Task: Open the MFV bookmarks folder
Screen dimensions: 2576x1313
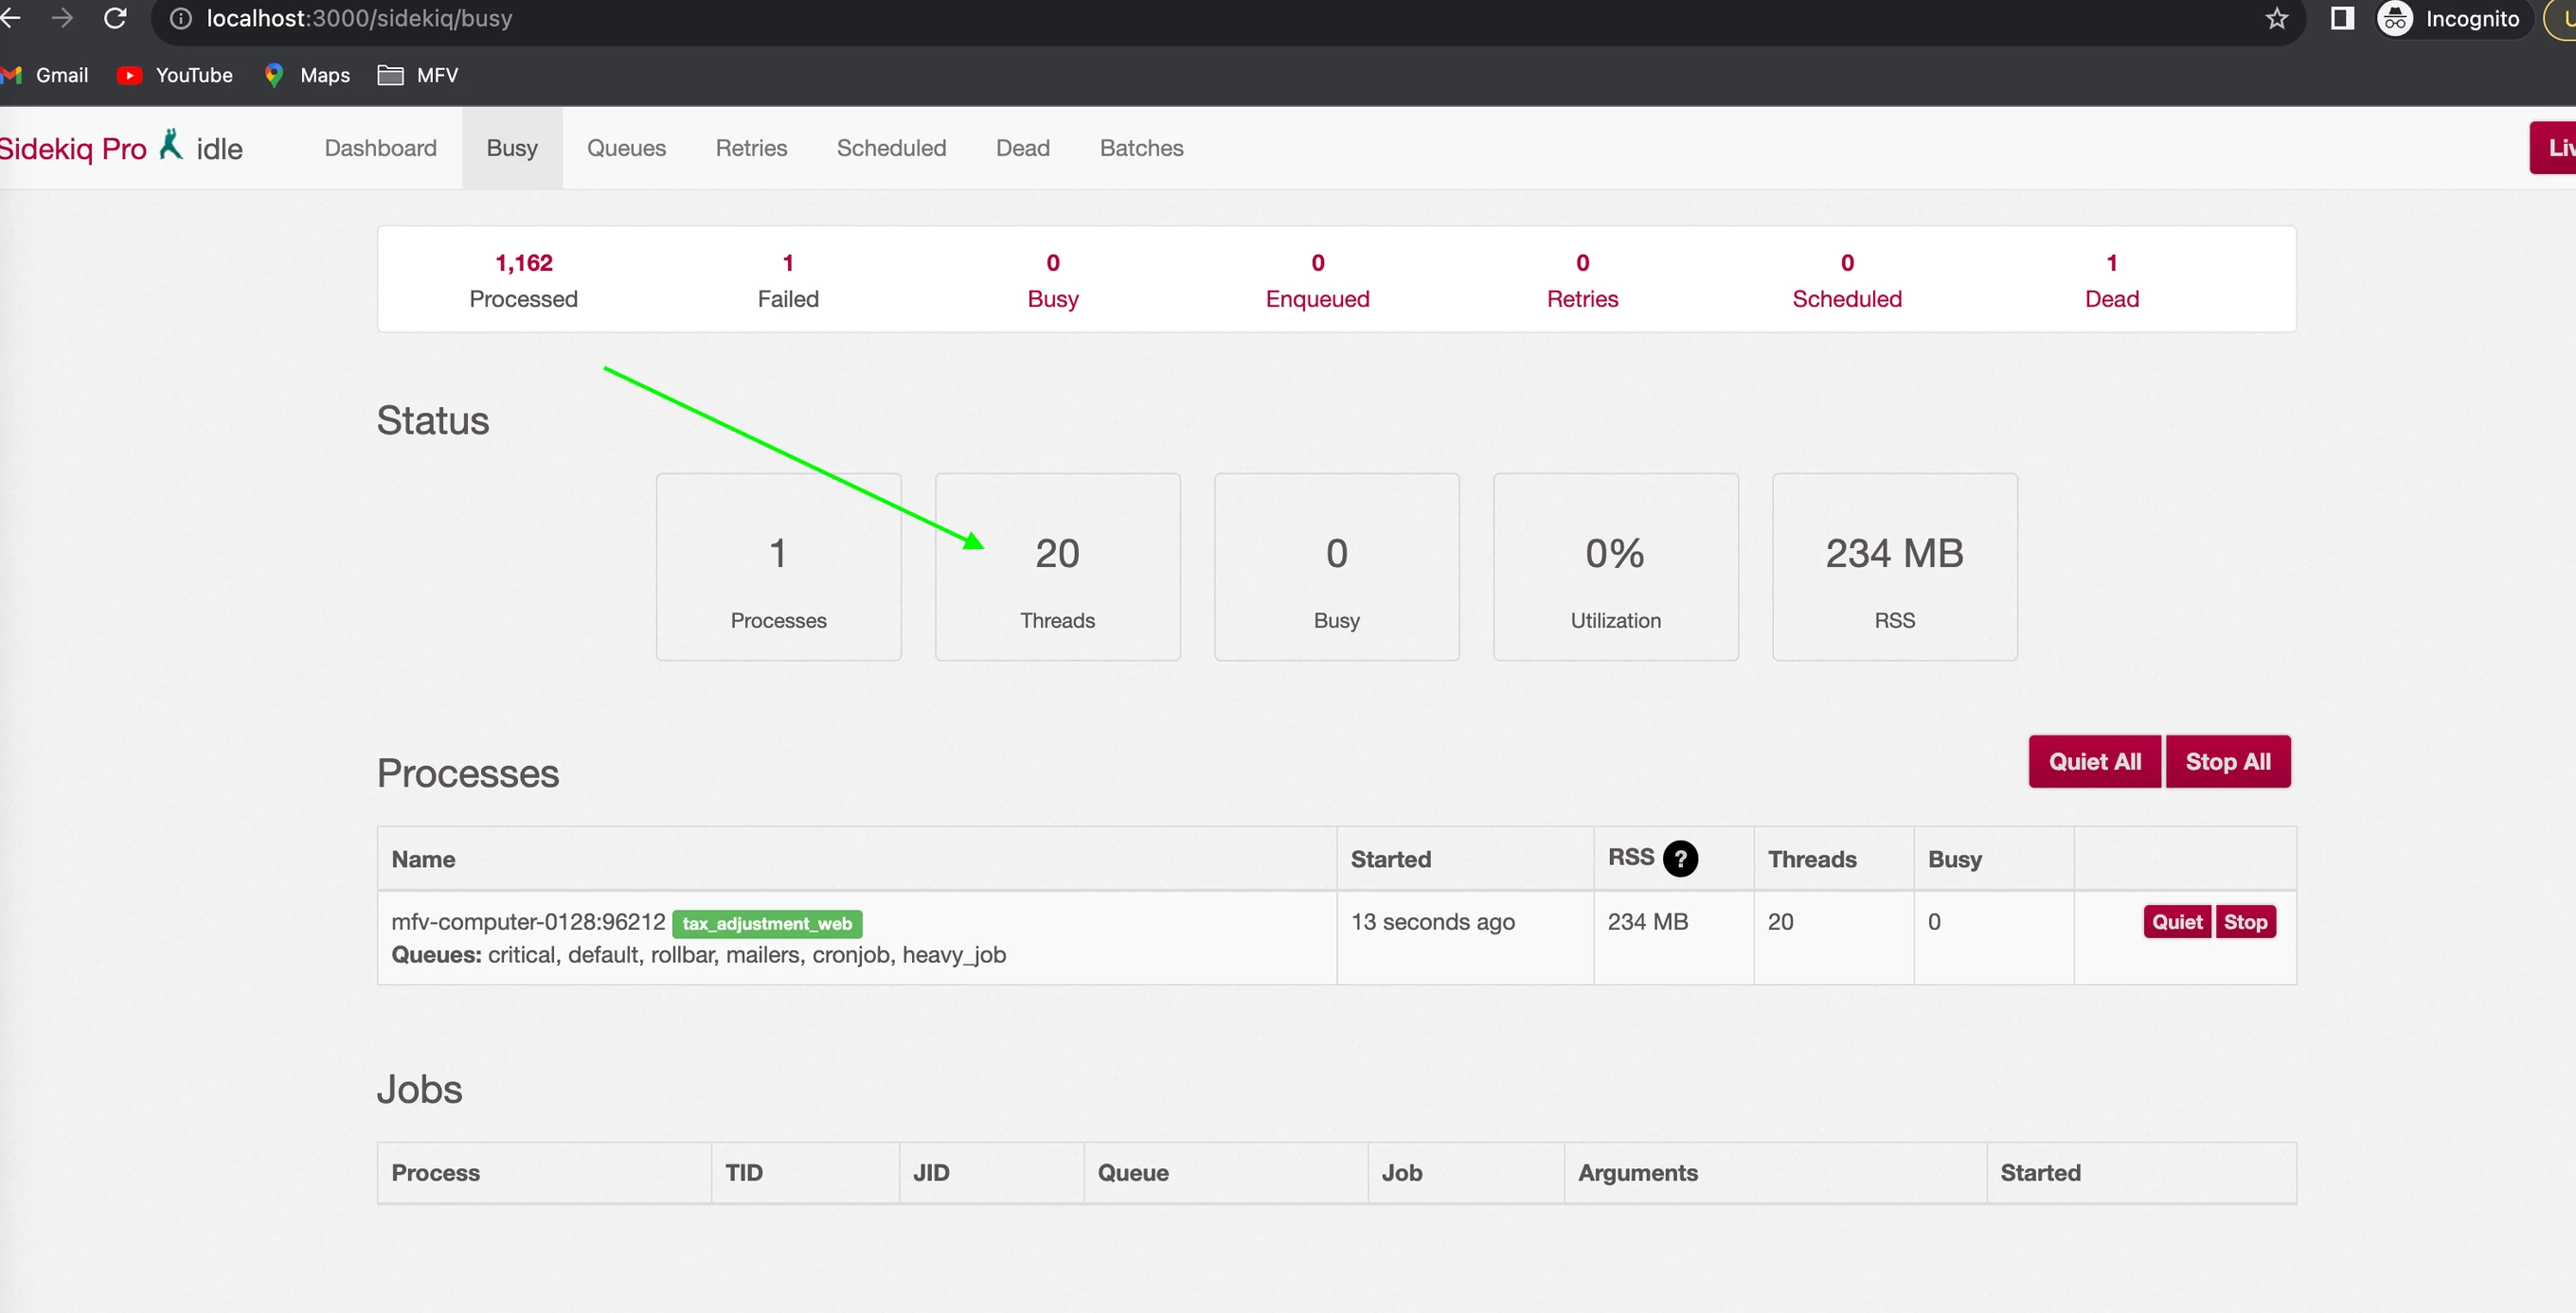Action: click(418, 75)
